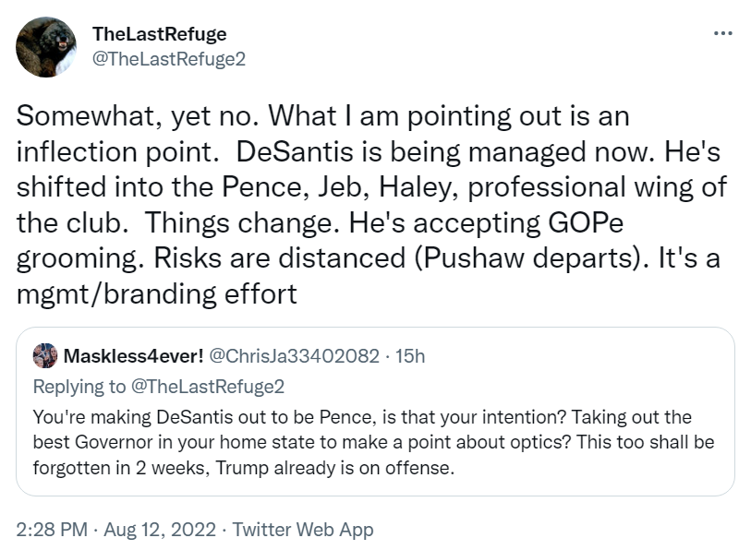
Task: Open the three-dot more options menu
Action: [723, 33]
